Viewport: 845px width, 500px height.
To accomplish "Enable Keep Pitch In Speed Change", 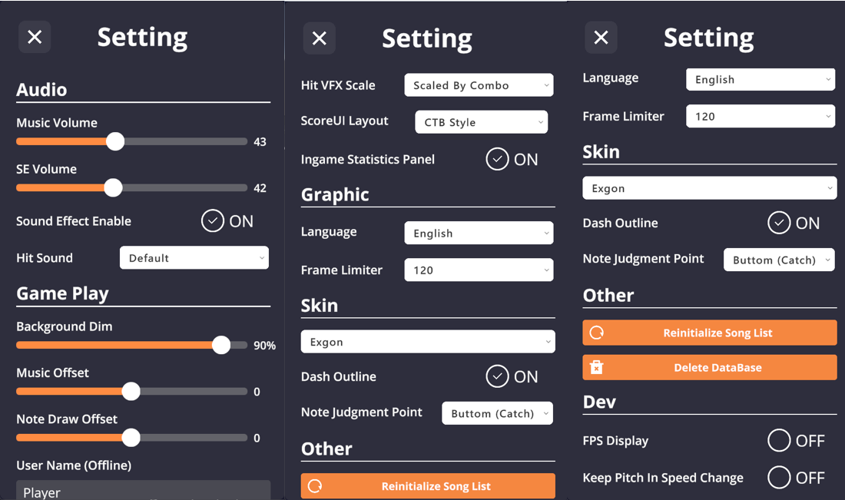I will [778, 477].
